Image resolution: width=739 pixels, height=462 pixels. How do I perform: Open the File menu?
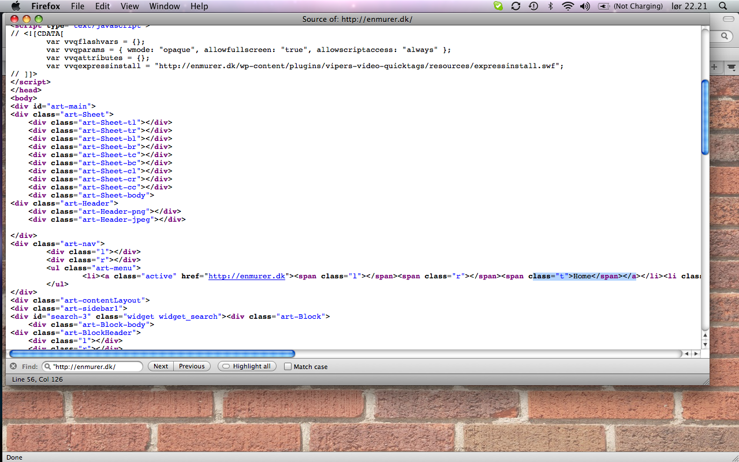click(x=77, y=6)
